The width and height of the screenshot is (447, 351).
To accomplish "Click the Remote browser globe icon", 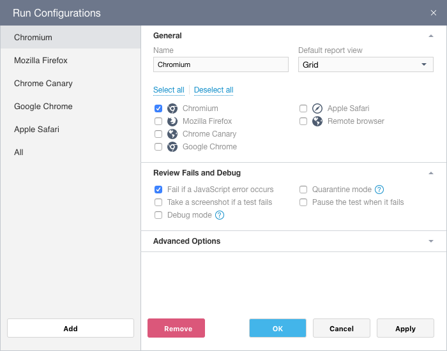I will click(317, 121).
